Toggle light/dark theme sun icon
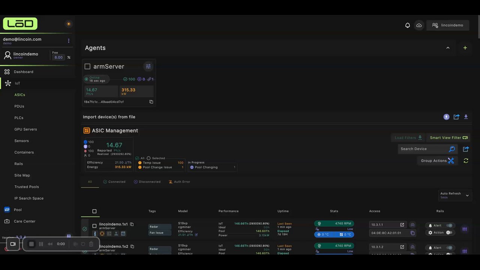This screenshot has height=270, width=480. click(x=69, y=24)
